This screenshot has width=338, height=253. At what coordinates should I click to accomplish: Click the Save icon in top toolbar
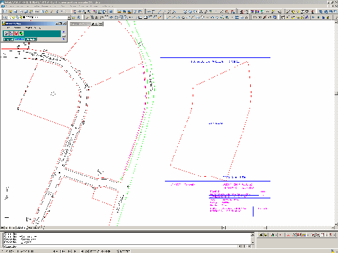click(x=16, y=11)
